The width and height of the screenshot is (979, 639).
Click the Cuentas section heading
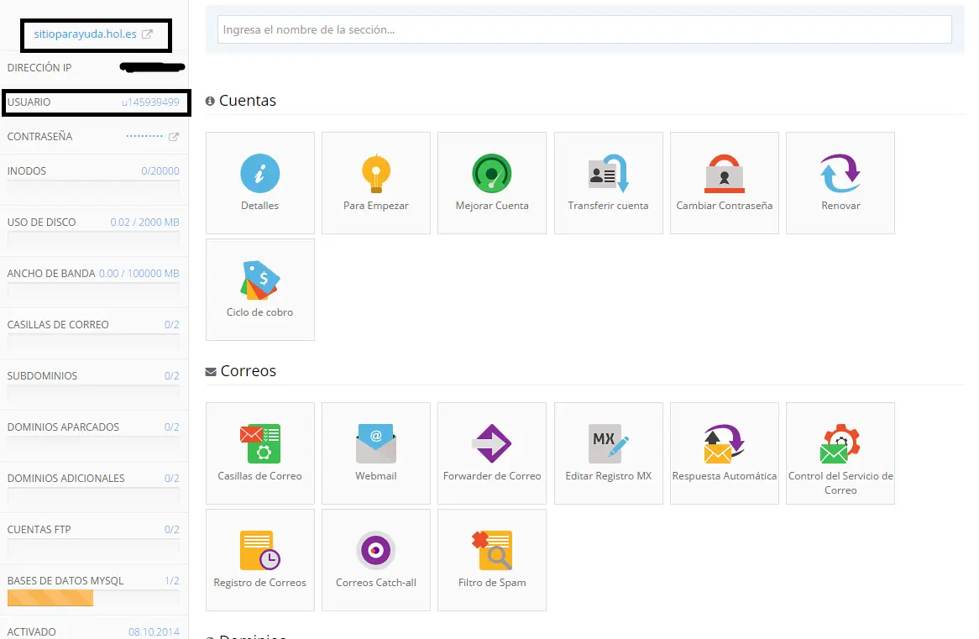(247, 101)
